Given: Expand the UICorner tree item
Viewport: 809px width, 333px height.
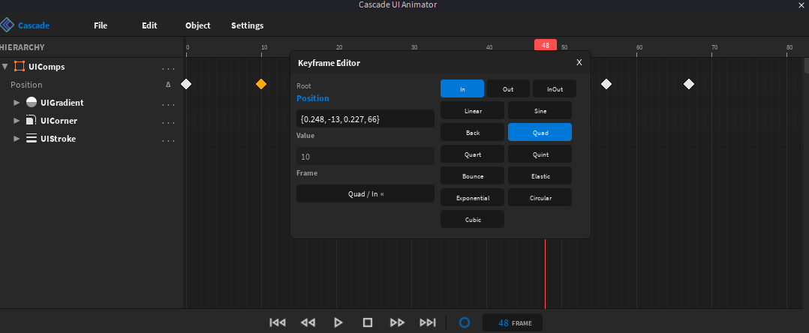Looking at the screenshot, I should click(17, 121).
